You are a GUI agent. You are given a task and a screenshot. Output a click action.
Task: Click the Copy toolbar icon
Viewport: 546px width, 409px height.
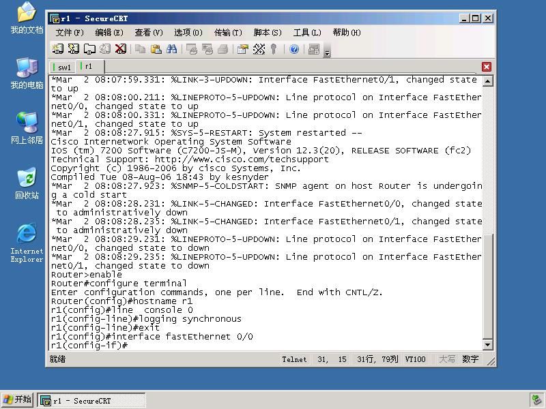tap(141, 49)
